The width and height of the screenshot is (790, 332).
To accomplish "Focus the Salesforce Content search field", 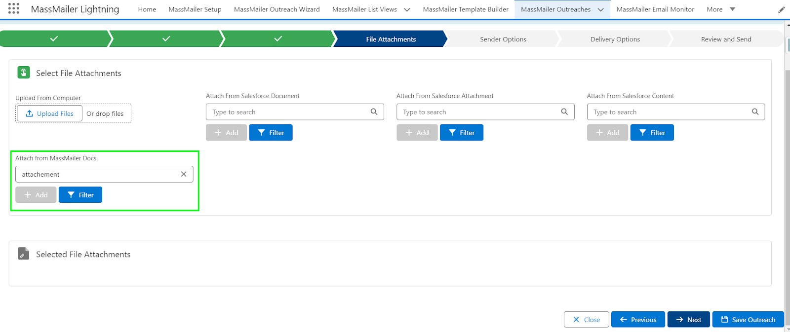I will coord(676,112).
